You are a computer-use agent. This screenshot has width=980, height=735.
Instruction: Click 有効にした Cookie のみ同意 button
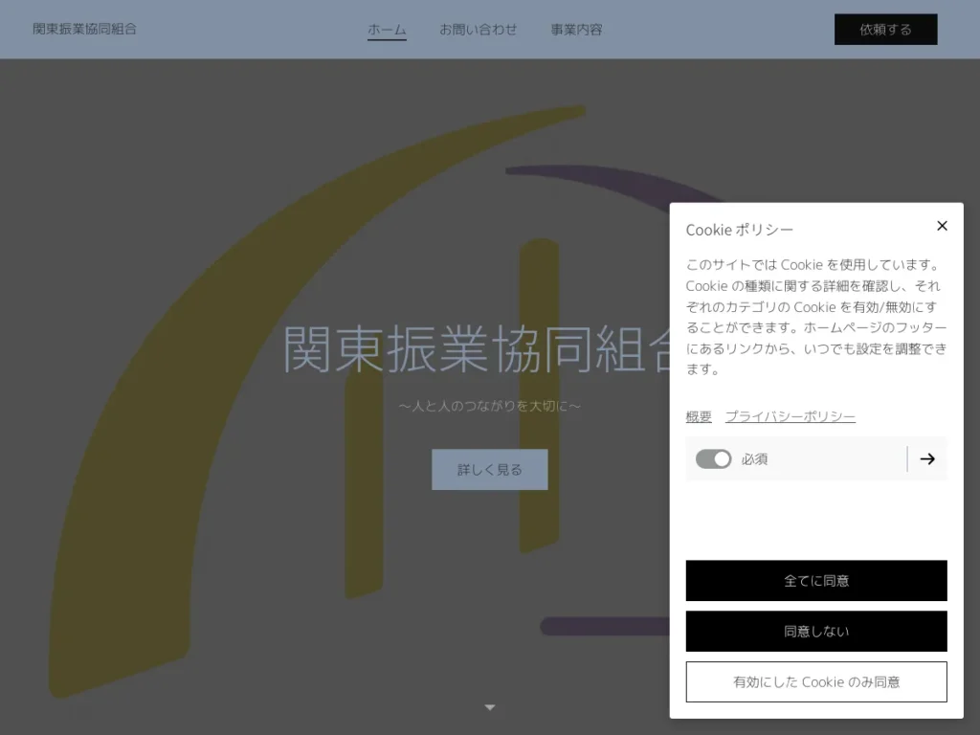tap(816, 681)
